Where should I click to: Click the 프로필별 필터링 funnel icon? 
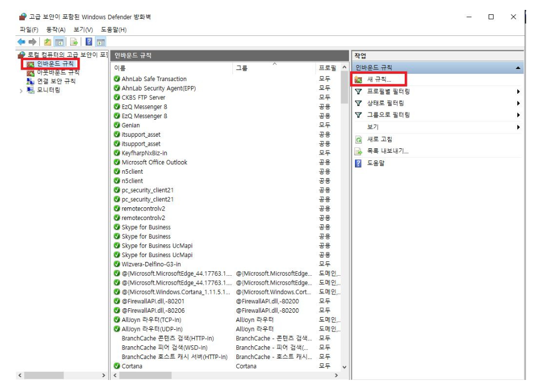pos(358,92)
